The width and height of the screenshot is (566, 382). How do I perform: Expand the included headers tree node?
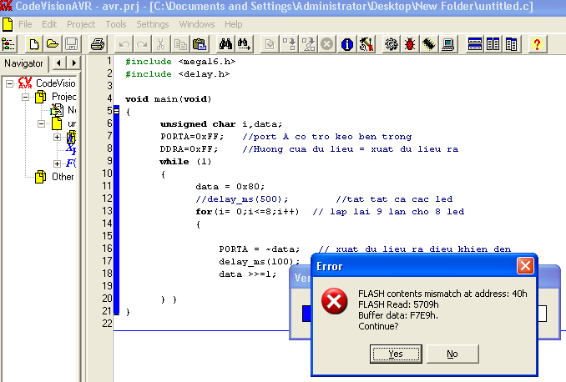coord(57,137)
